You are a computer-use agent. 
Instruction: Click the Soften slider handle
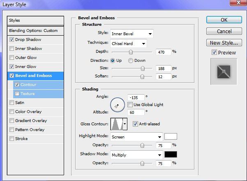click(142, 77)
